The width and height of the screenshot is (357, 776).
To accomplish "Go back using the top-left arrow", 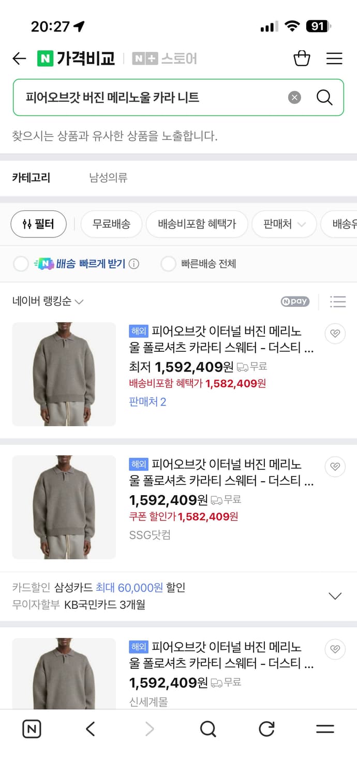I will point(19,58).
